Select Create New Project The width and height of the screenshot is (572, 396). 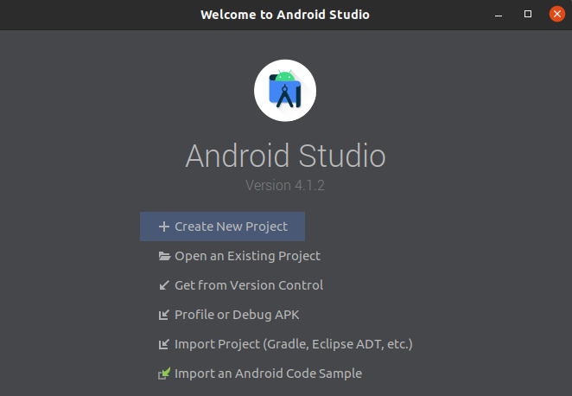[x=222, y=227]
